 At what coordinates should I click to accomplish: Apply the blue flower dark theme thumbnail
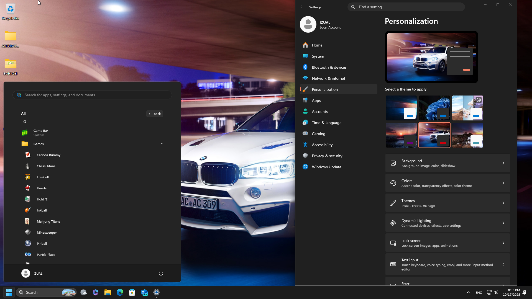tap(434, 108)
